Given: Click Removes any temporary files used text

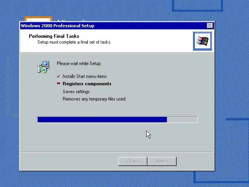Looking at the screenshot, I should point(94,99).
